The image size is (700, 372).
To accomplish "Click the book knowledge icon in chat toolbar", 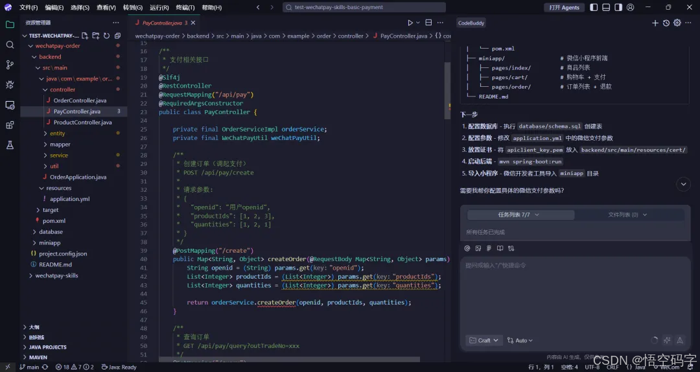I will [500, 248].
